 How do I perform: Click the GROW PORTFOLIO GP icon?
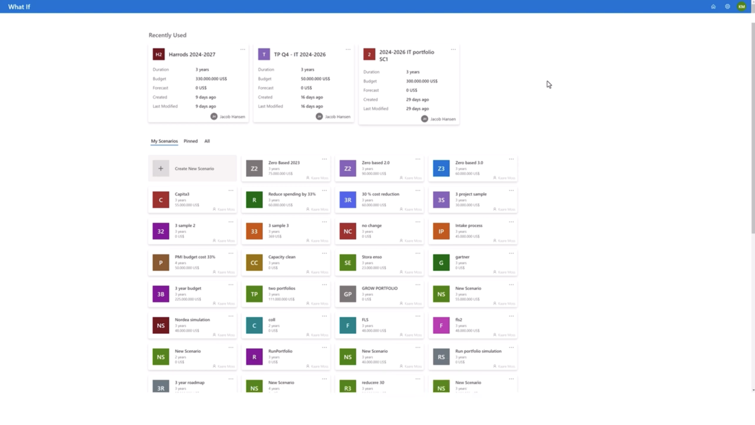coord(348,294)
